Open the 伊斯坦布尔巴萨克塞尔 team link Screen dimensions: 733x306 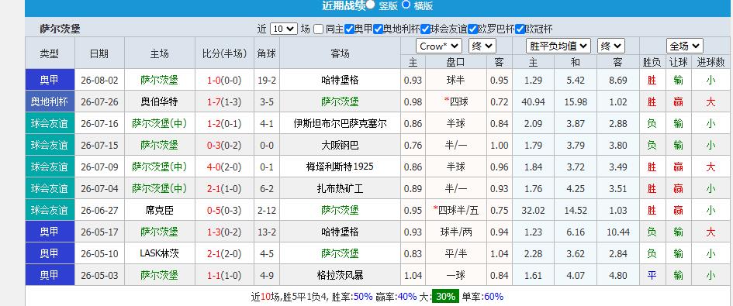pyautogui.click(x=341, y=123)
